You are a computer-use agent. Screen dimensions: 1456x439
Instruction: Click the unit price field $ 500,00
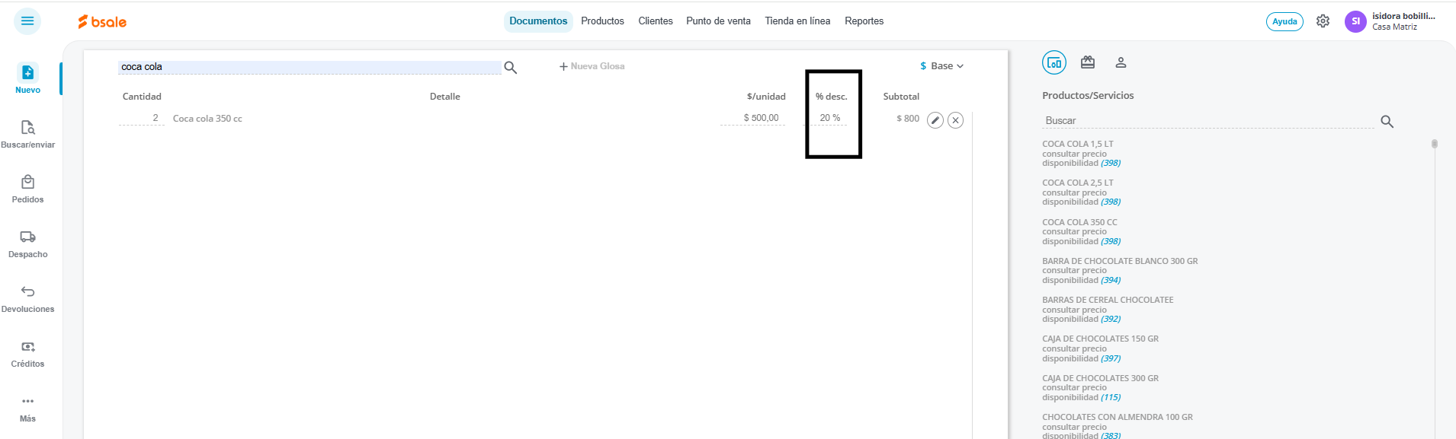(x=752, y=118)
